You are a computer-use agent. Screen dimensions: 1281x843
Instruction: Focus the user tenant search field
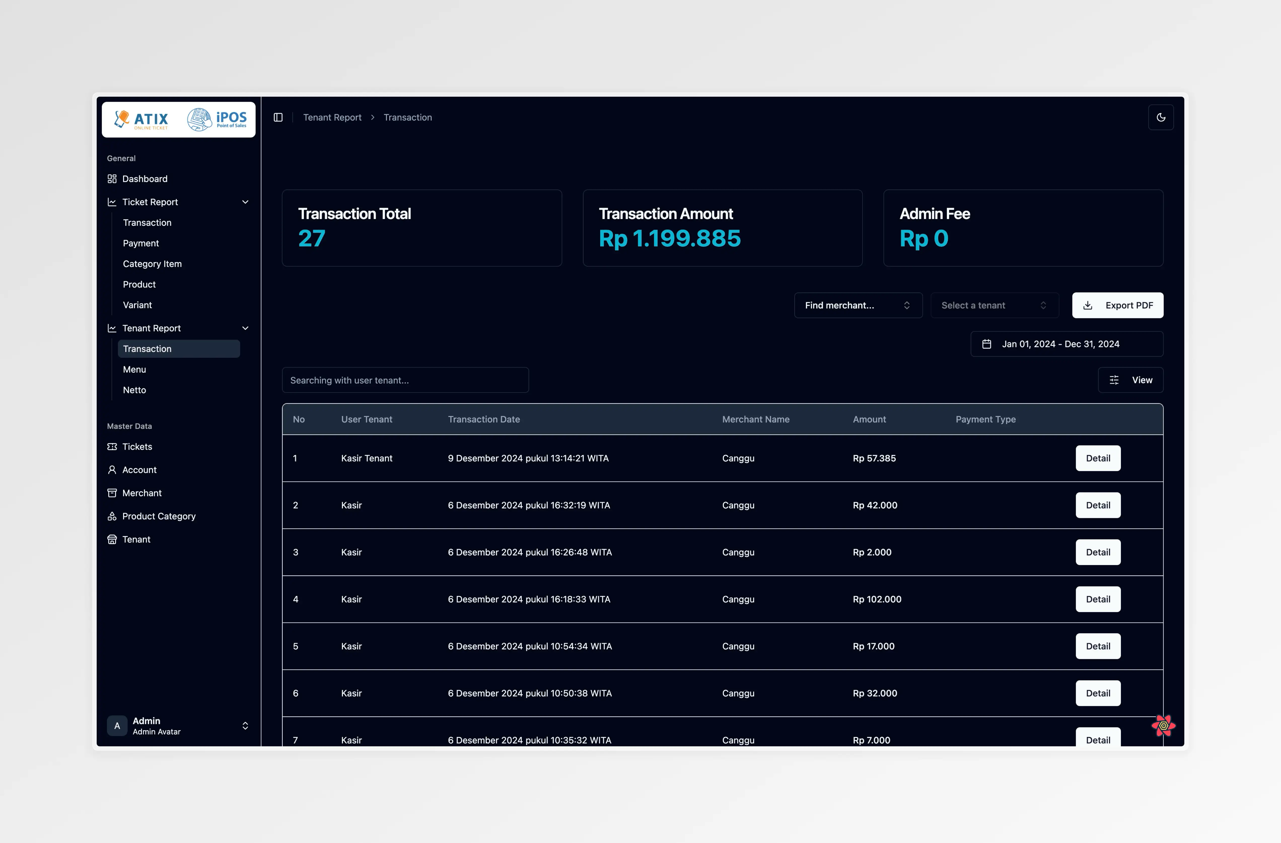[405, 380]
